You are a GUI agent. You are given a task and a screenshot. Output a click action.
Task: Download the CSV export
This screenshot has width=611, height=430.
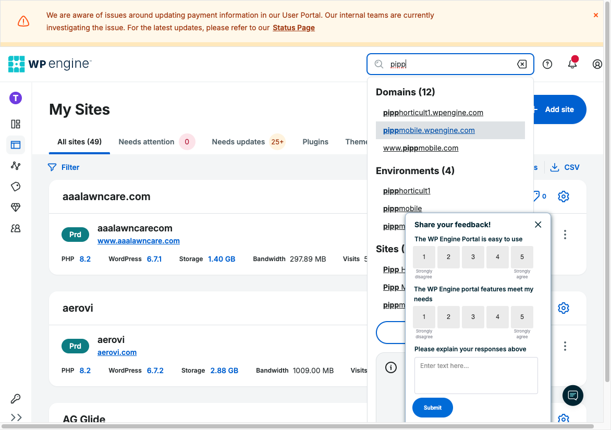click(x=565, y=167)
